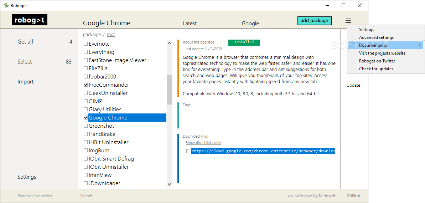Select ImgBurn in the list
Screen dimensions: 425x203
point(99,150)
